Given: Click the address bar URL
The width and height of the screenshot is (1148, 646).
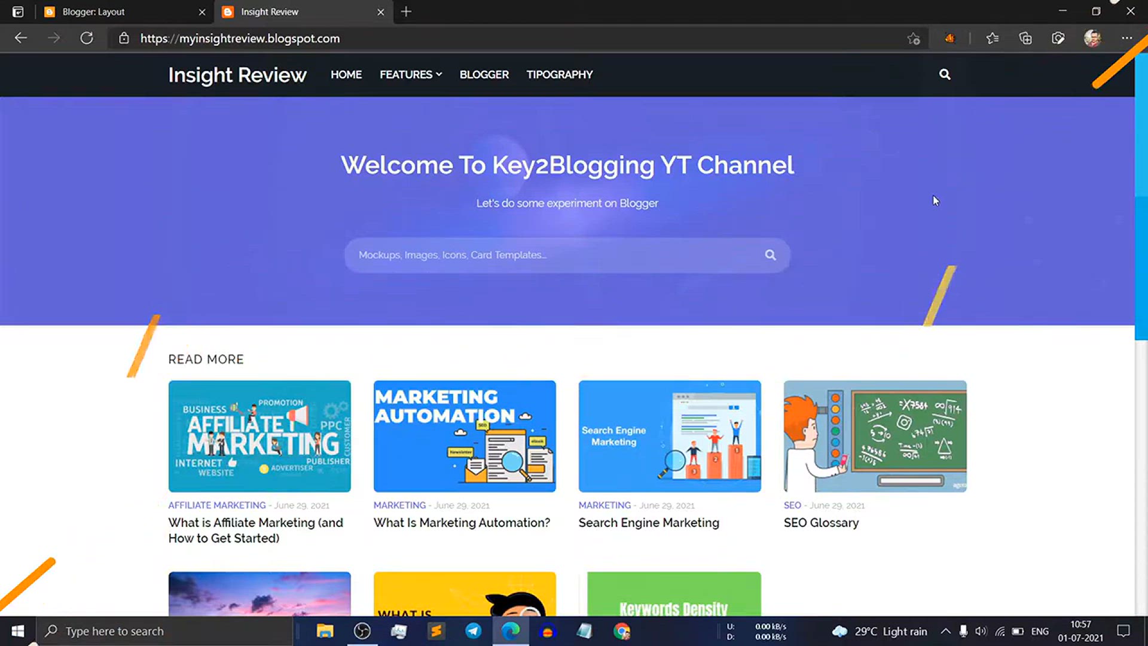Looking at the screenshot, I should 240,38.
